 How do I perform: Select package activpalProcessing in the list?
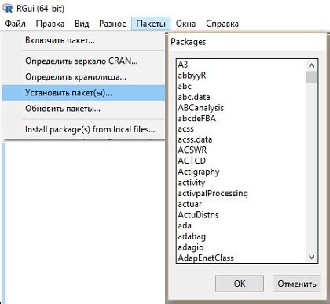tap(241, 193)
